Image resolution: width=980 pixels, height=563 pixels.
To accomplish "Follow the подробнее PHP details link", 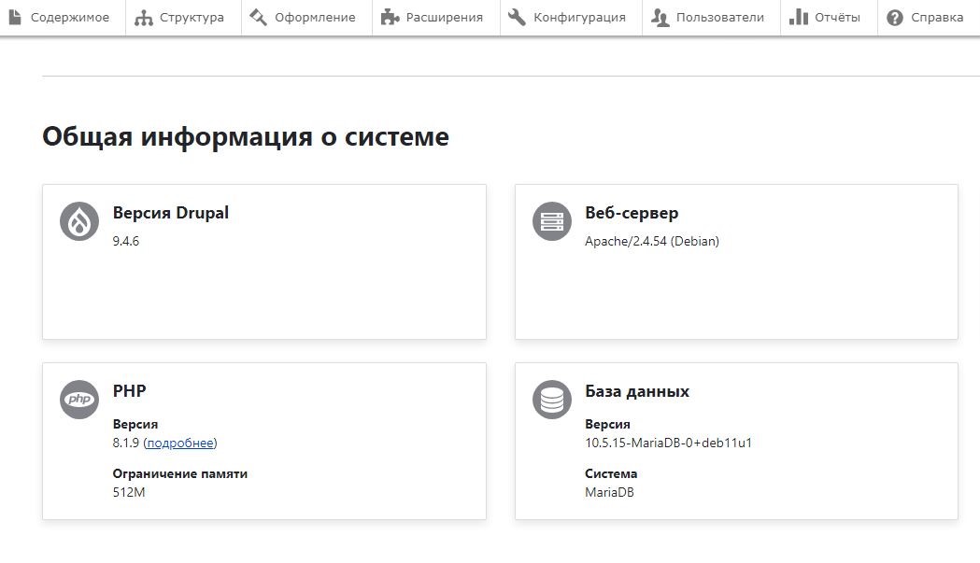I will 180,443.
